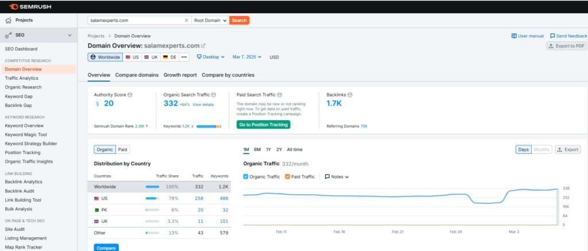Select US flag country filter
Viewport: 588px width, 251px height.
(x=132, y=57)
